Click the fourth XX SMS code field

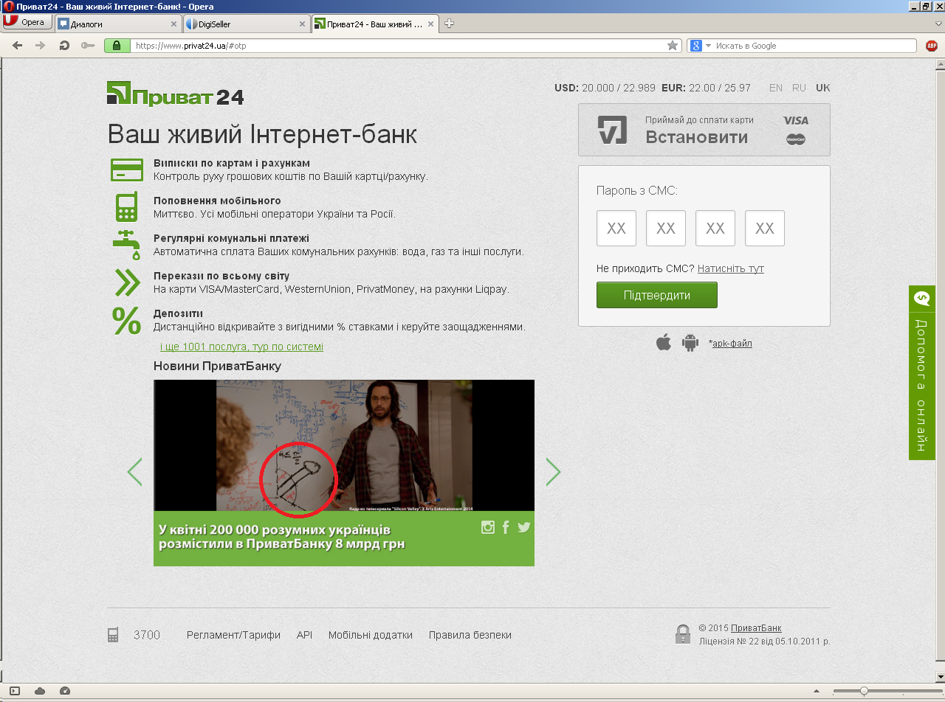(x=765, y=229)
